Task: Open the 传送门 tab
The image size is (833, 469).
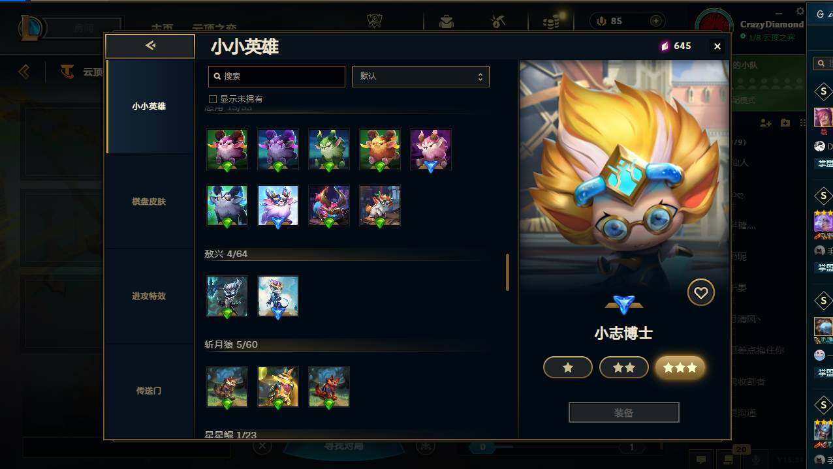Action: 150,391
